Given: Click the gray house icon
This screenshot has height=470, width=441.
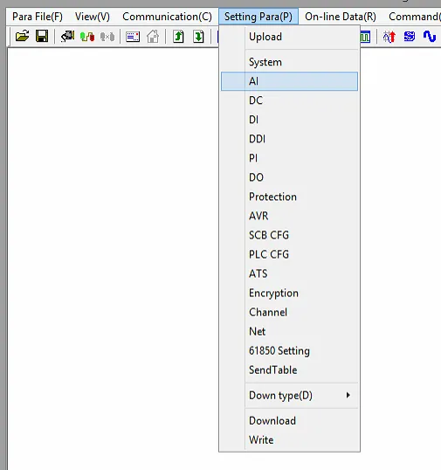Looking at the screenshot, I should pyautogui.click(x=153, y=37).
